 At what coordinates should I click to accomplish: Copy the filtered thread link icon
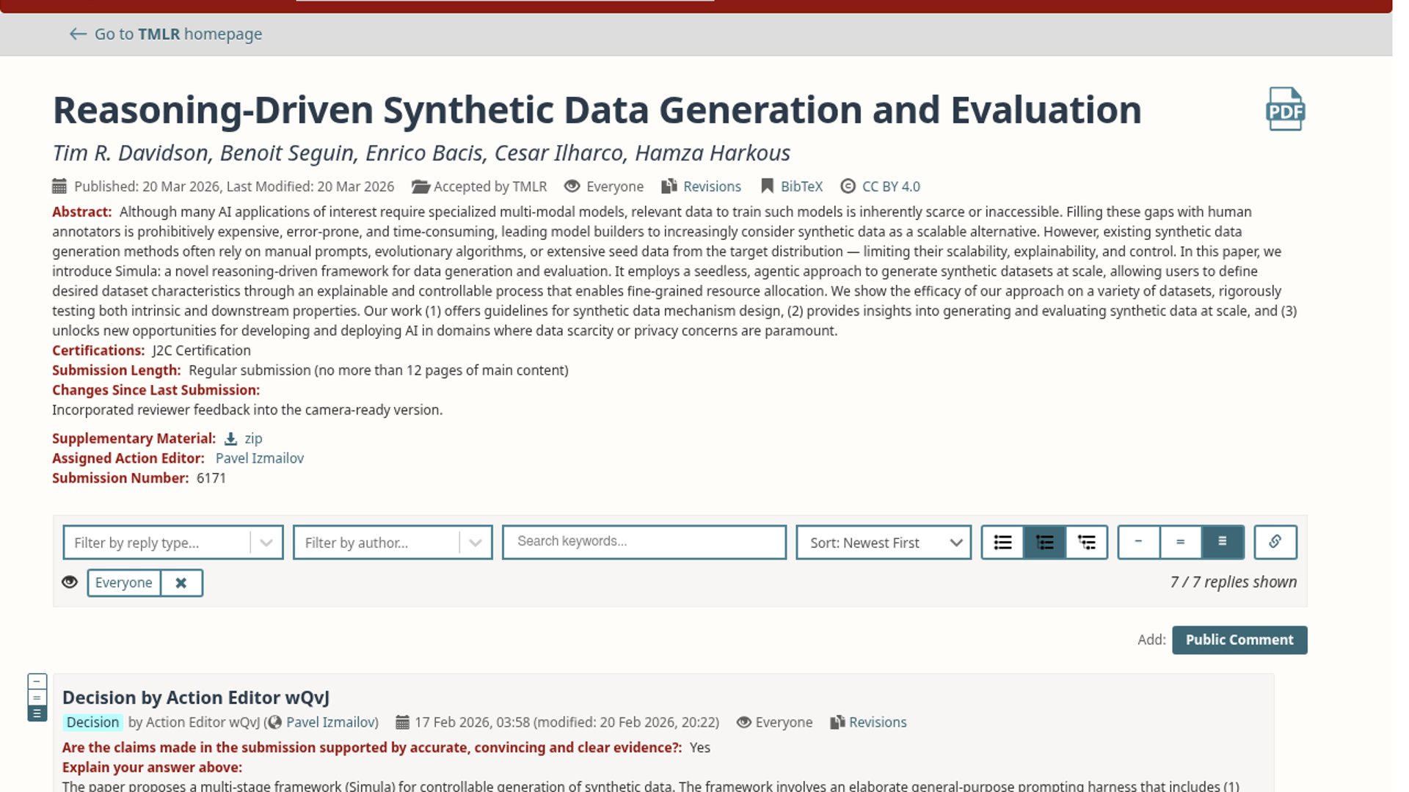point(1275,542)
